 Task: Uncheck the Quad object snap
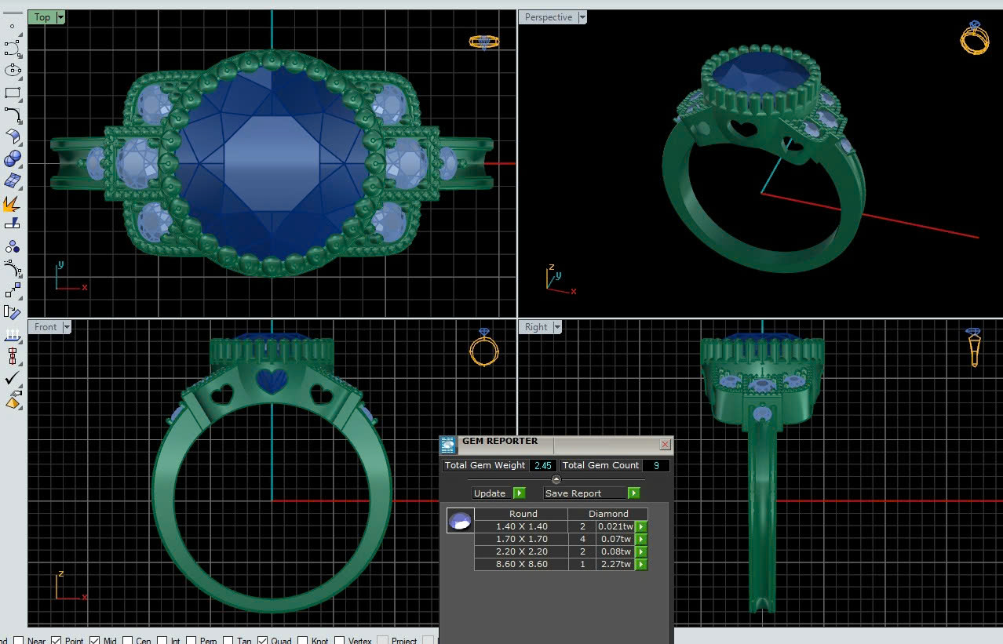click(x=263, y=640)
